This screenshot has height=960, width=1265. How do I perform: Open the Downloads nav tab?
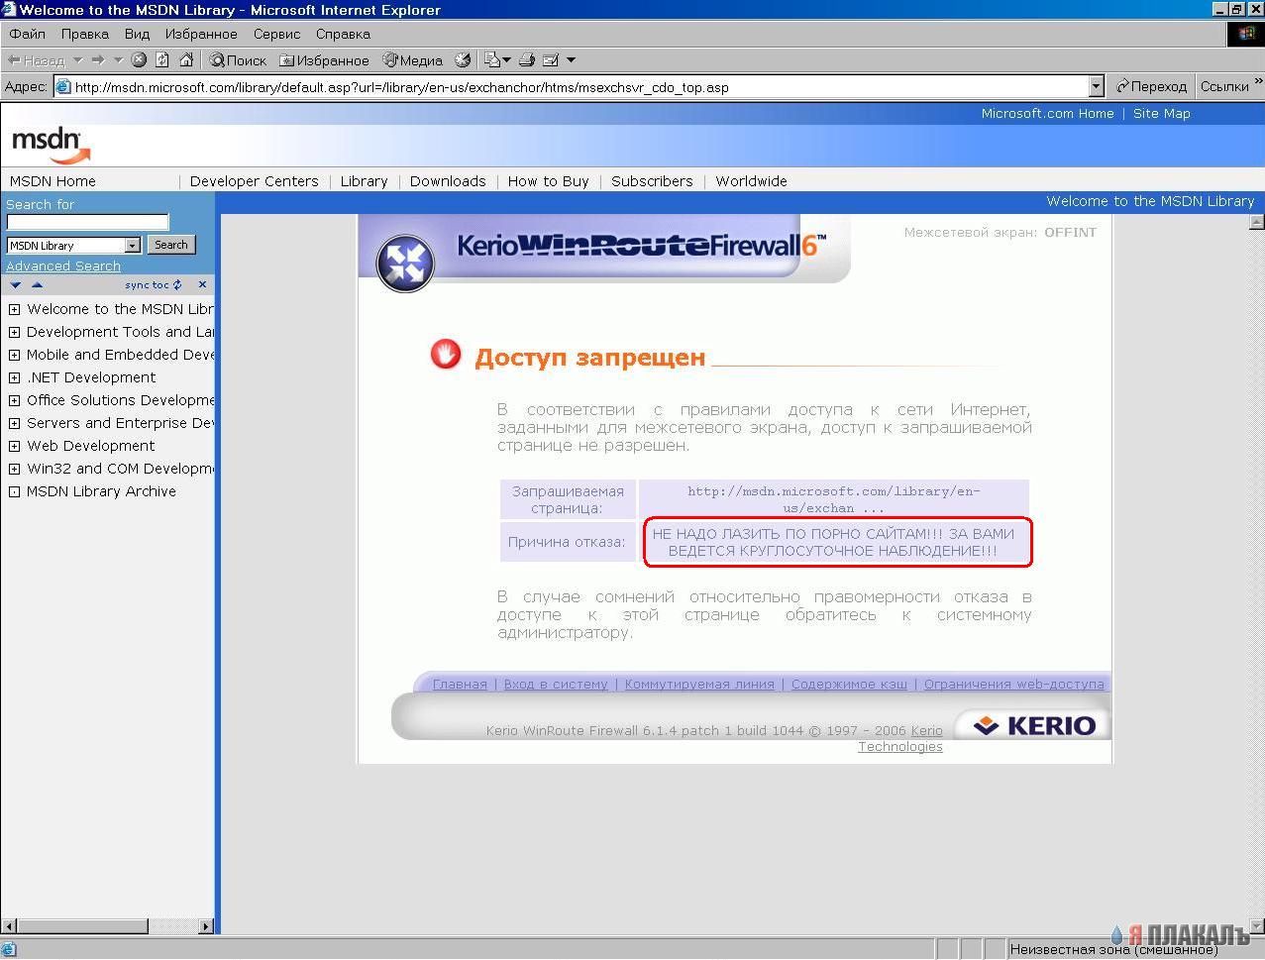448,181
